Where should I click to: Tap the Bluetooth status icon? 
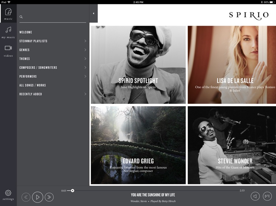pos(262,2)
